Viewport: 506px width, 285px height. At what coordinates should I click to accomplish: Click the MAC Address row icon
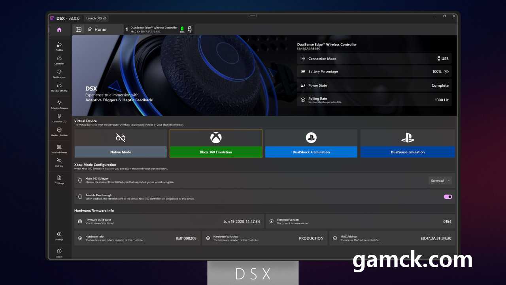[335, 238]
